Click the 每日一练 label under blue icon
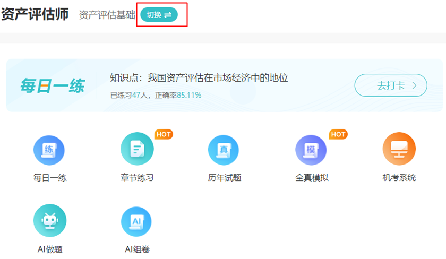 [50, 178]
